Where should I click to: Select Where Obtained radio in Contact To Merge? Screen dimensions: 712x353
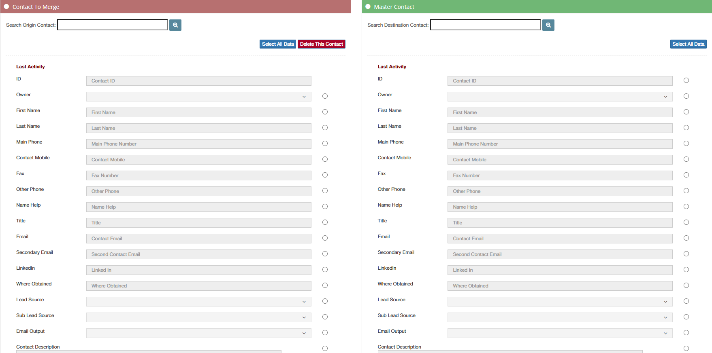point(325,285)
